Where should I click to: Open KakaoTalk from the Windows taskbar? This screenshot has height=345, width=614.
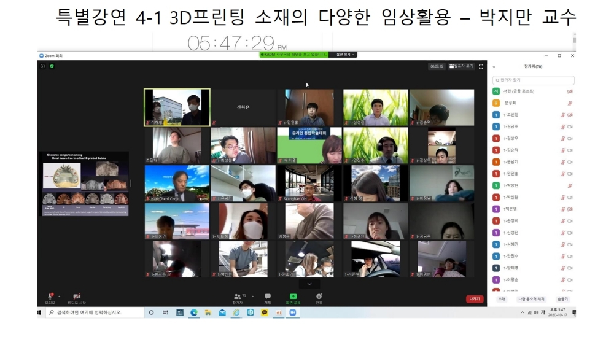click(x=265, y=312)
